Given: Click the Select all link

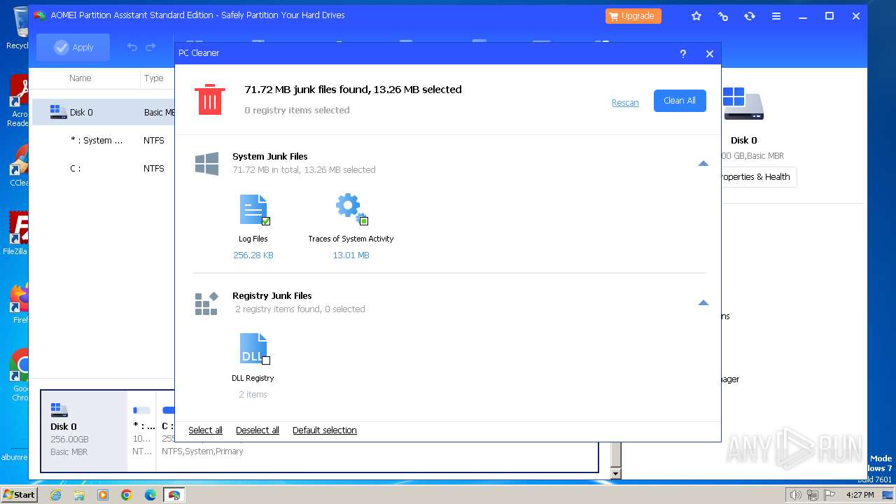Looking at the screenshot, I should [205, 430].
